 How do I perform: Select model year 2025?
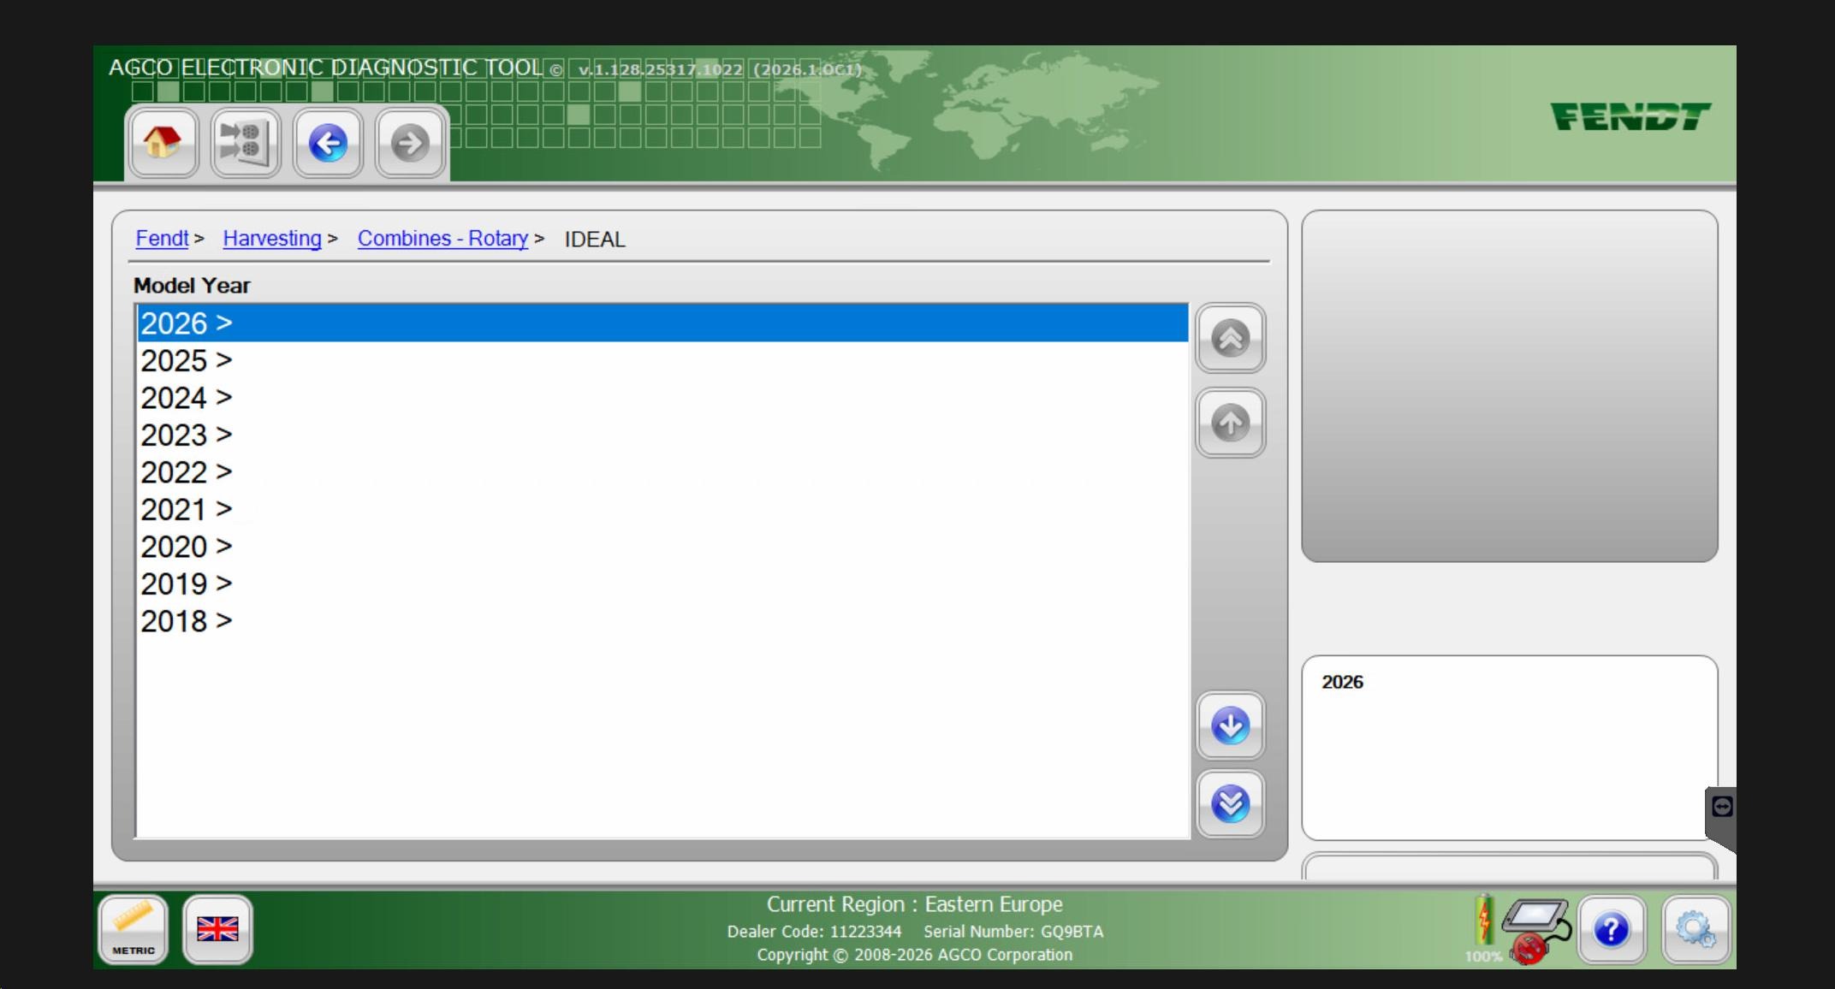662,361
